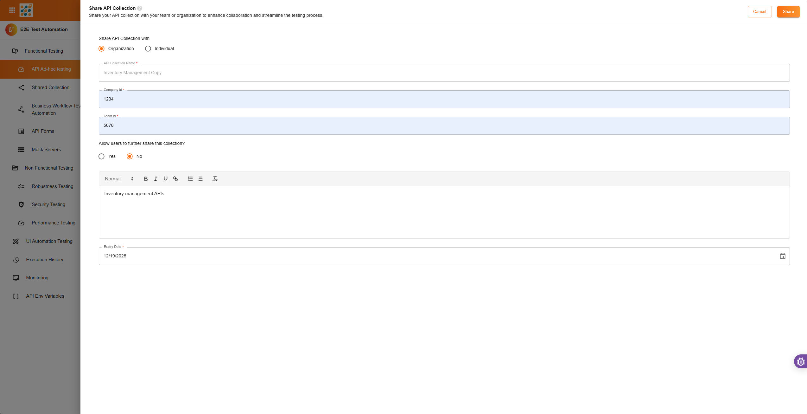Open the bug report floating icon
Viewport: 807px width, 414px height.
tap(801, 361)
